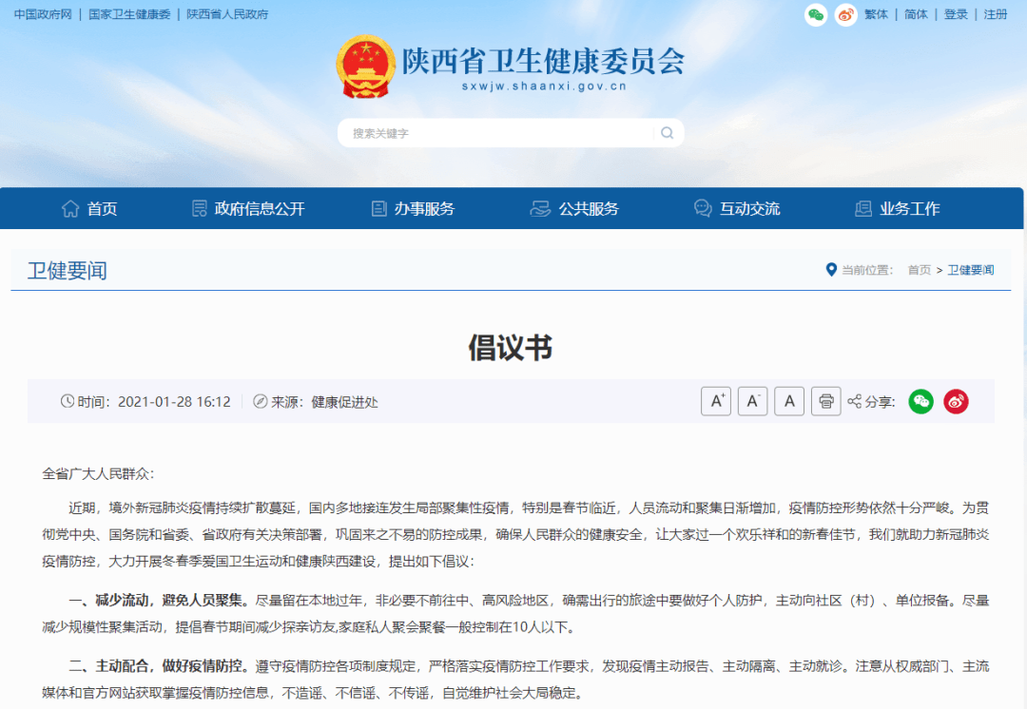Click the Weibo icon in the page header
This screenshot has width=1027, height=709.
(x=844, y=15)
